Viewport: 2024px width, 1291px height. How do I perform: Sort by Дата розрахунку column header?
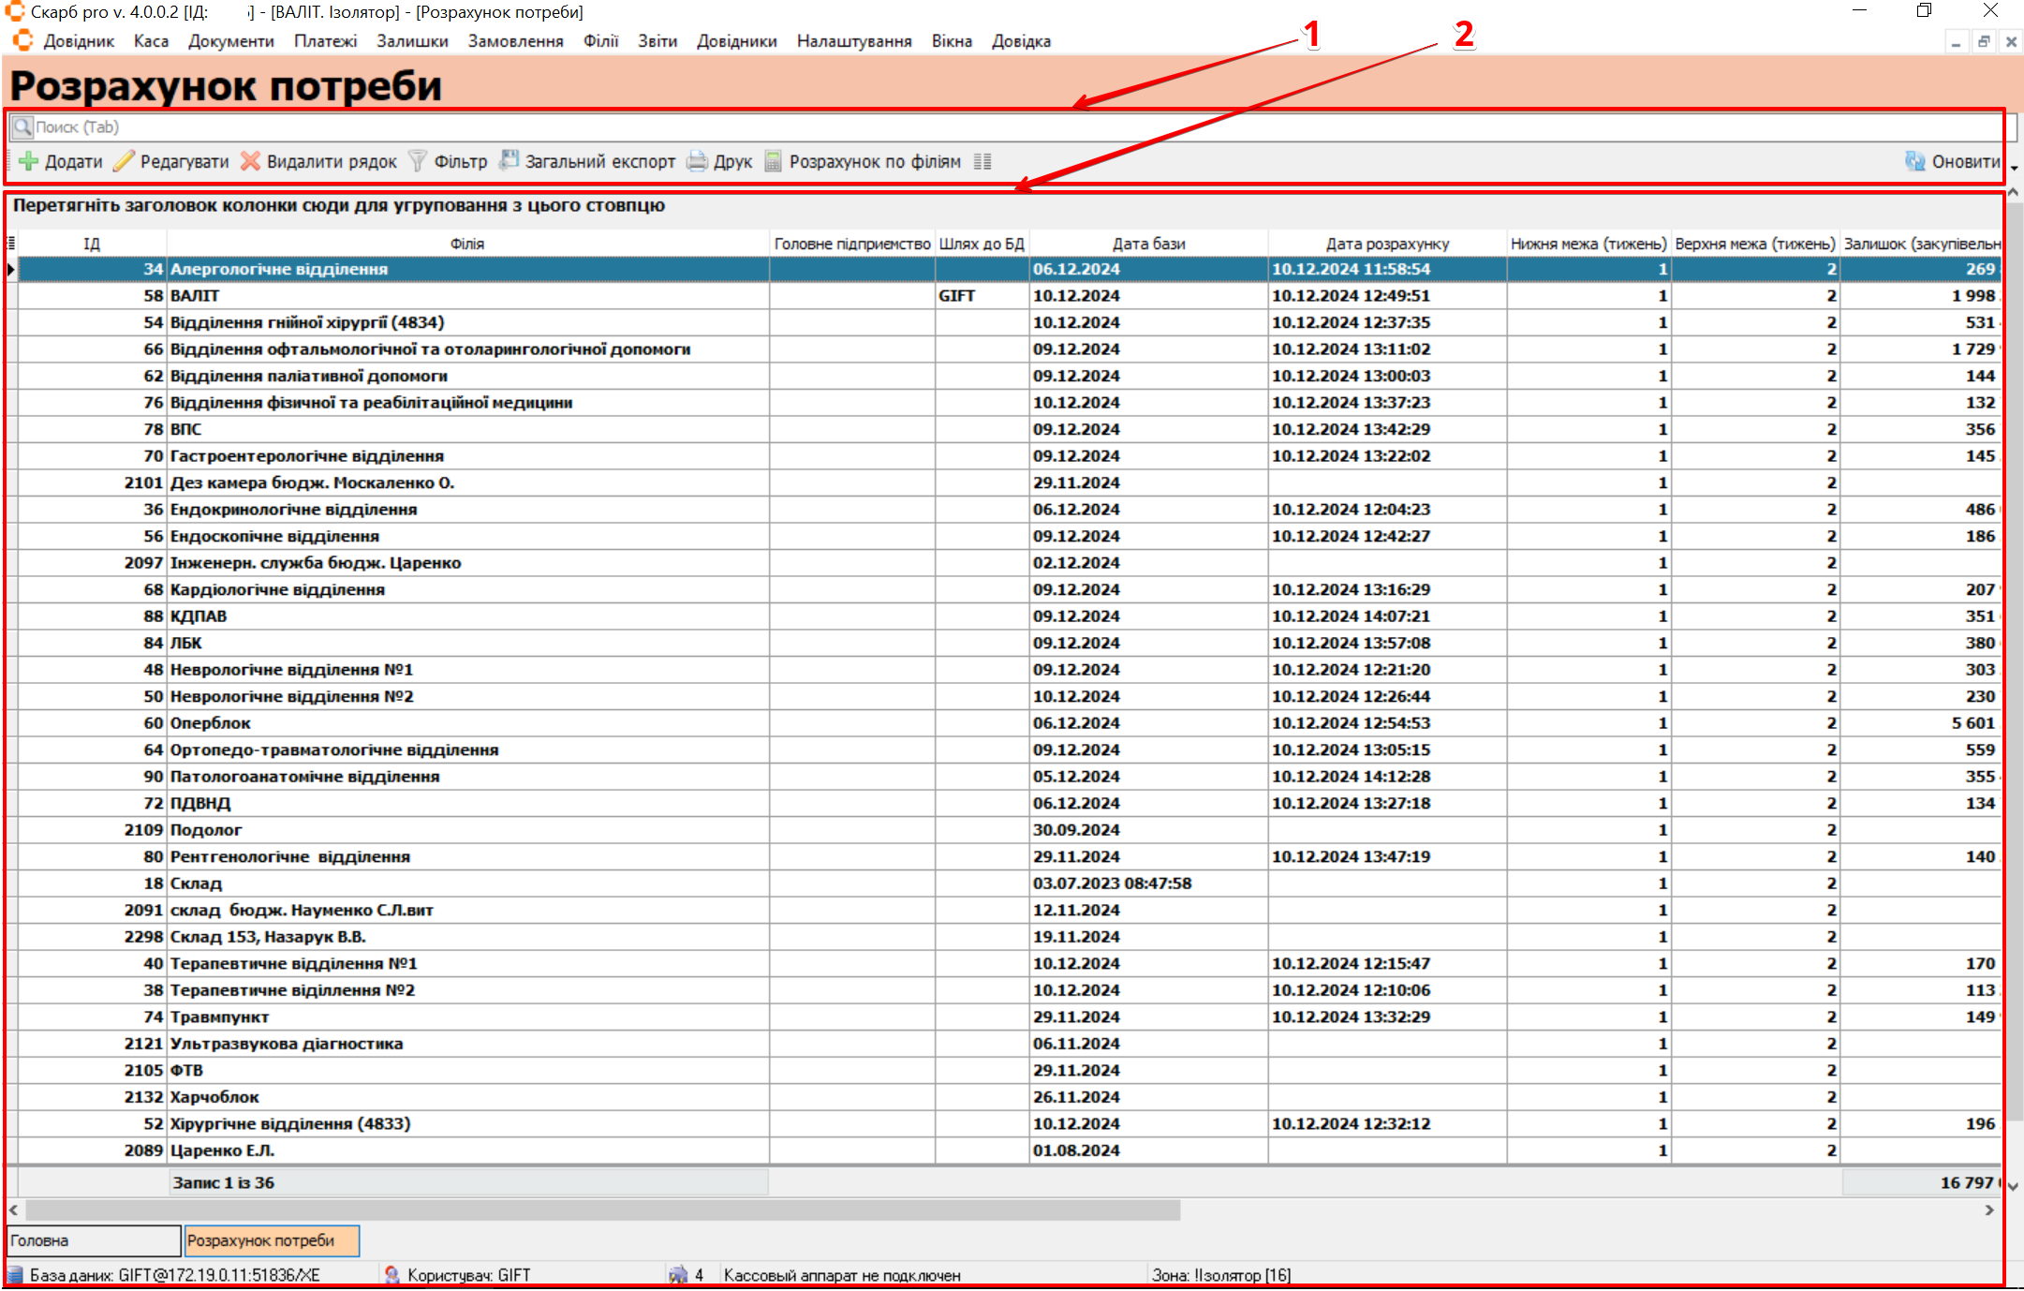1386,244
